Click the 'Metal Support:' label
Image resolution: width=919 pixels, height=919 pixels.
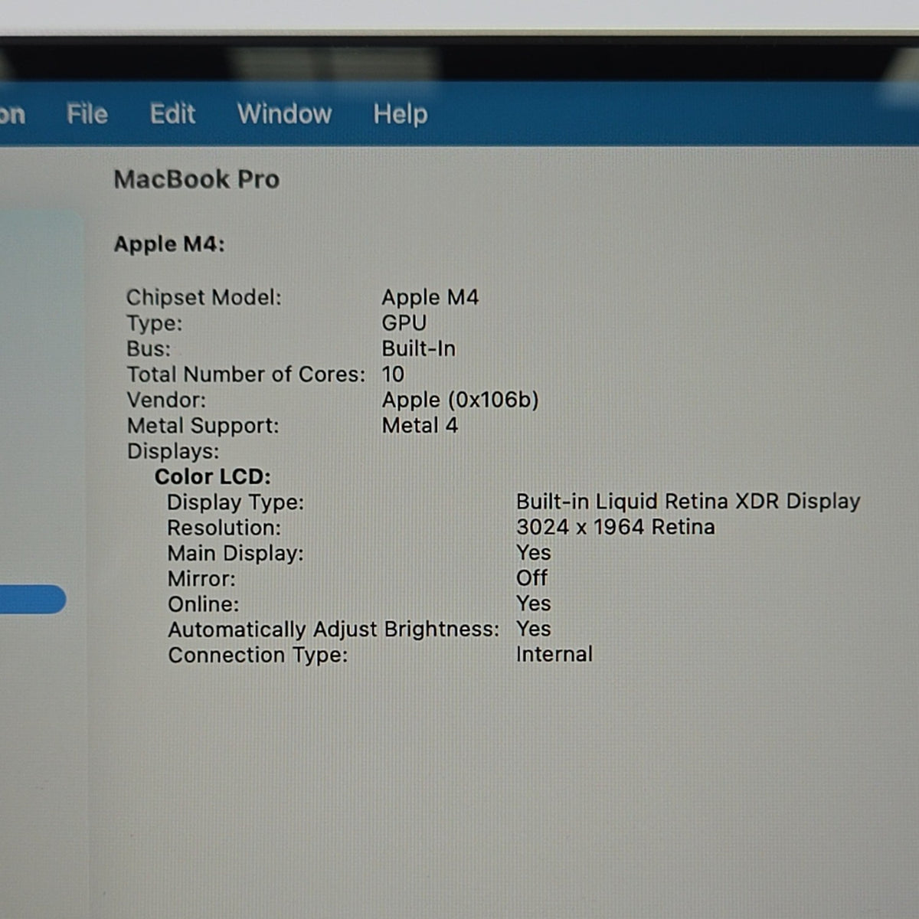203,426
